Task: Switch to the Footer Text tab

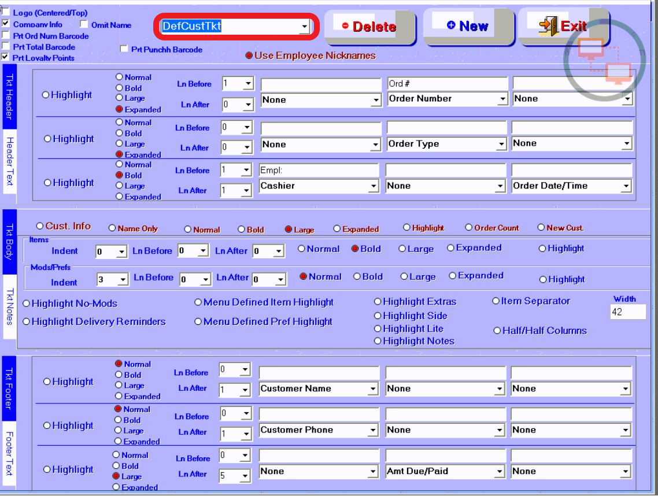Action: (x=9, y=454)
